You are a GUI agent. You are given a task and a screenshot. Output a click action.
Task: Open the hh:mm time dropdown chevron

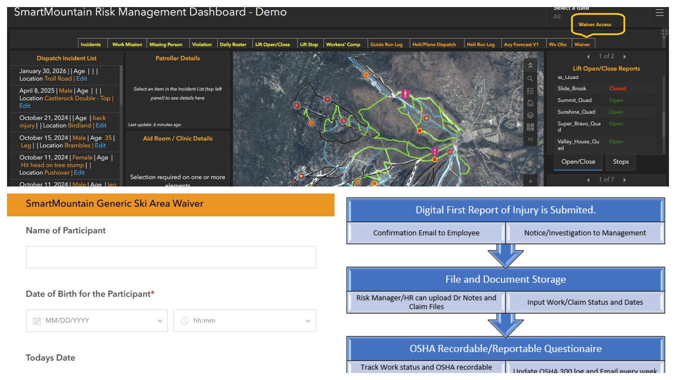[308, 321]
